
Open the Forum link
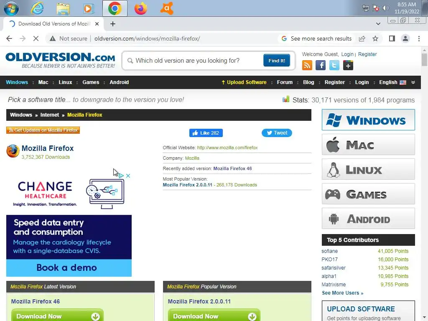285,82
